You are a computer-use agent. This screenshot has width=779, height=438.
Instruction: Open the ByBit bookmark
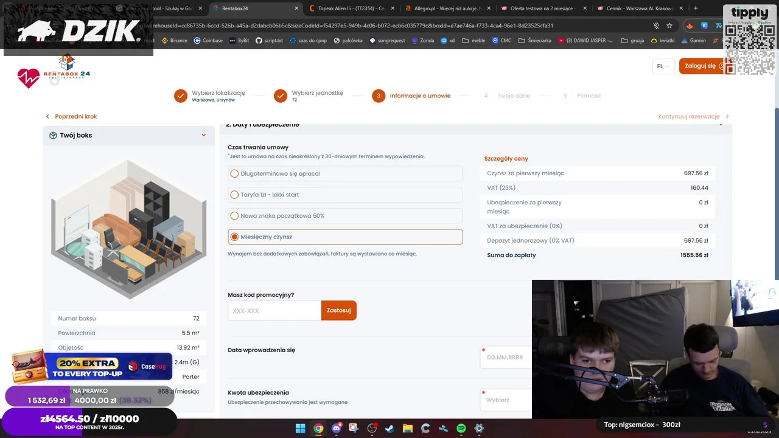click(239, 41)
